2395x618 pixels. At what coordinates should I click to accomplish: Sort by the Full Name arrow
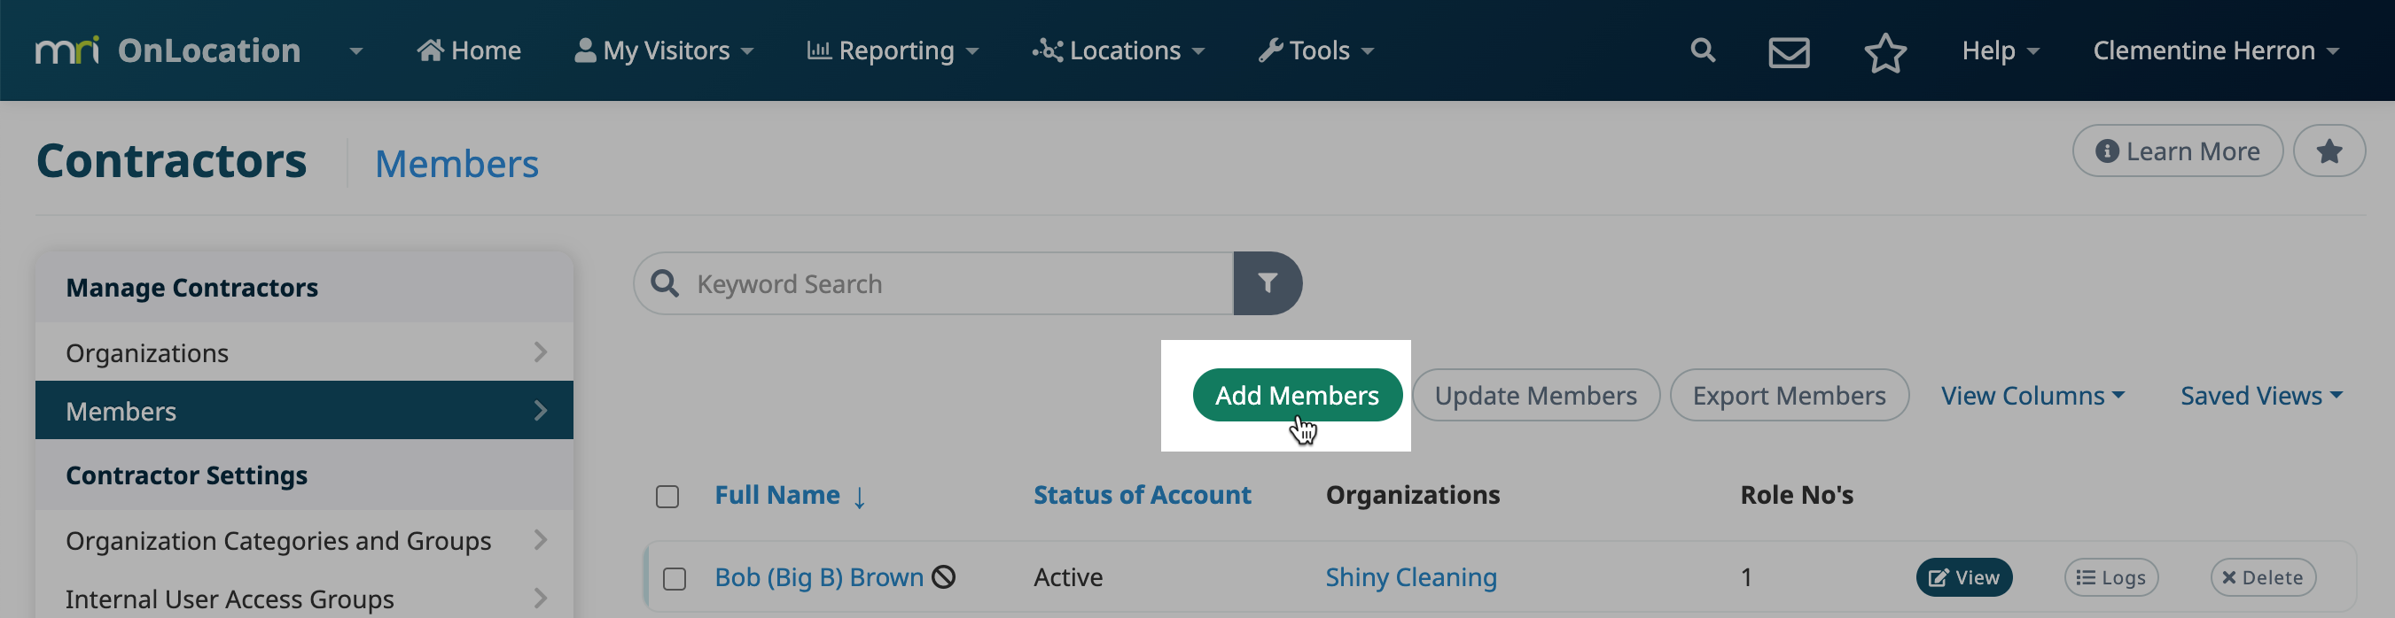pos(859,496)
